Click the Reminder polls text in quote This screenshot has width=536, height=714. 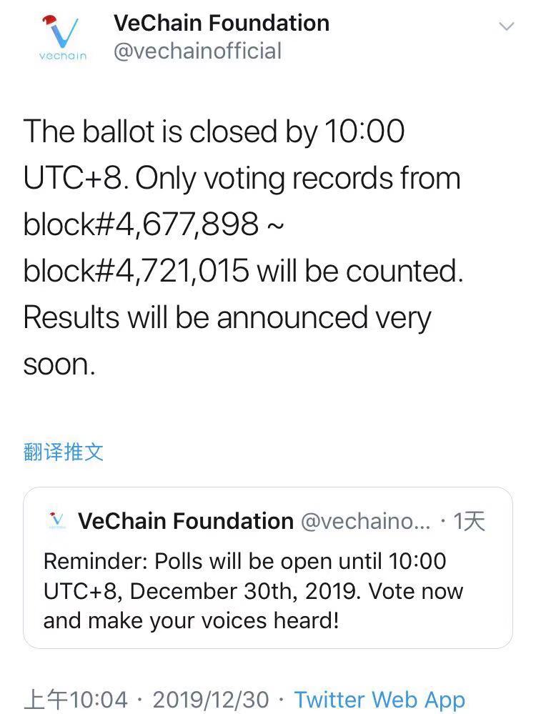(x=253, y=591)
